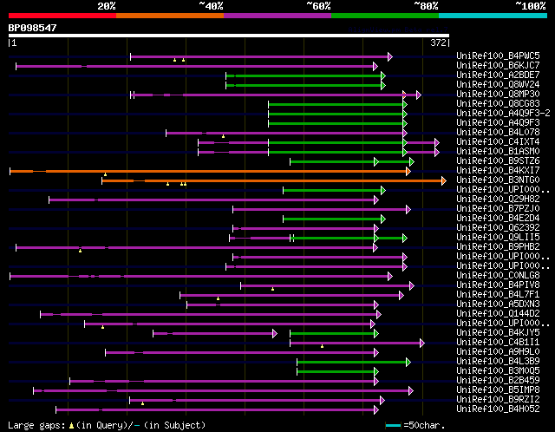Click the purple alignment bar for B6KJC7
555x432 pixels.
tap(195, 66)
